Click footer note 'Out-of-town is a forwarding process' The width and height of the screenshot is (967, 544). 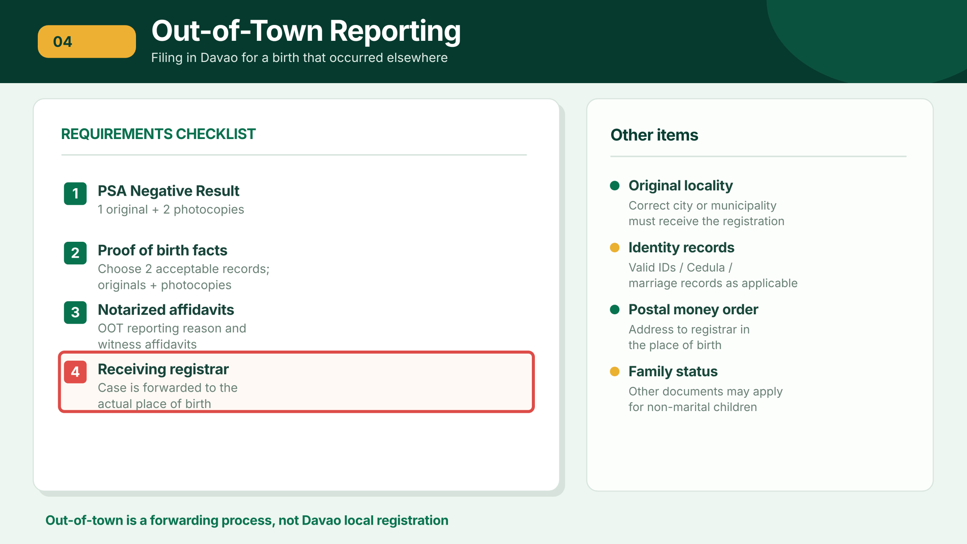[247, 520]
